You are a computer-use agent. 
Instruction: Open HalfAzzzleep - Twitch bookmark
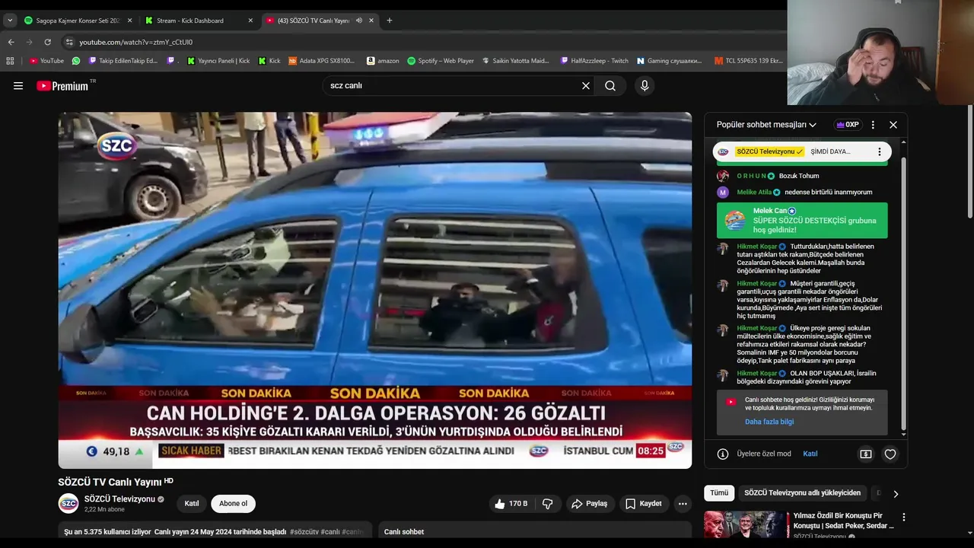pos(594,61)
